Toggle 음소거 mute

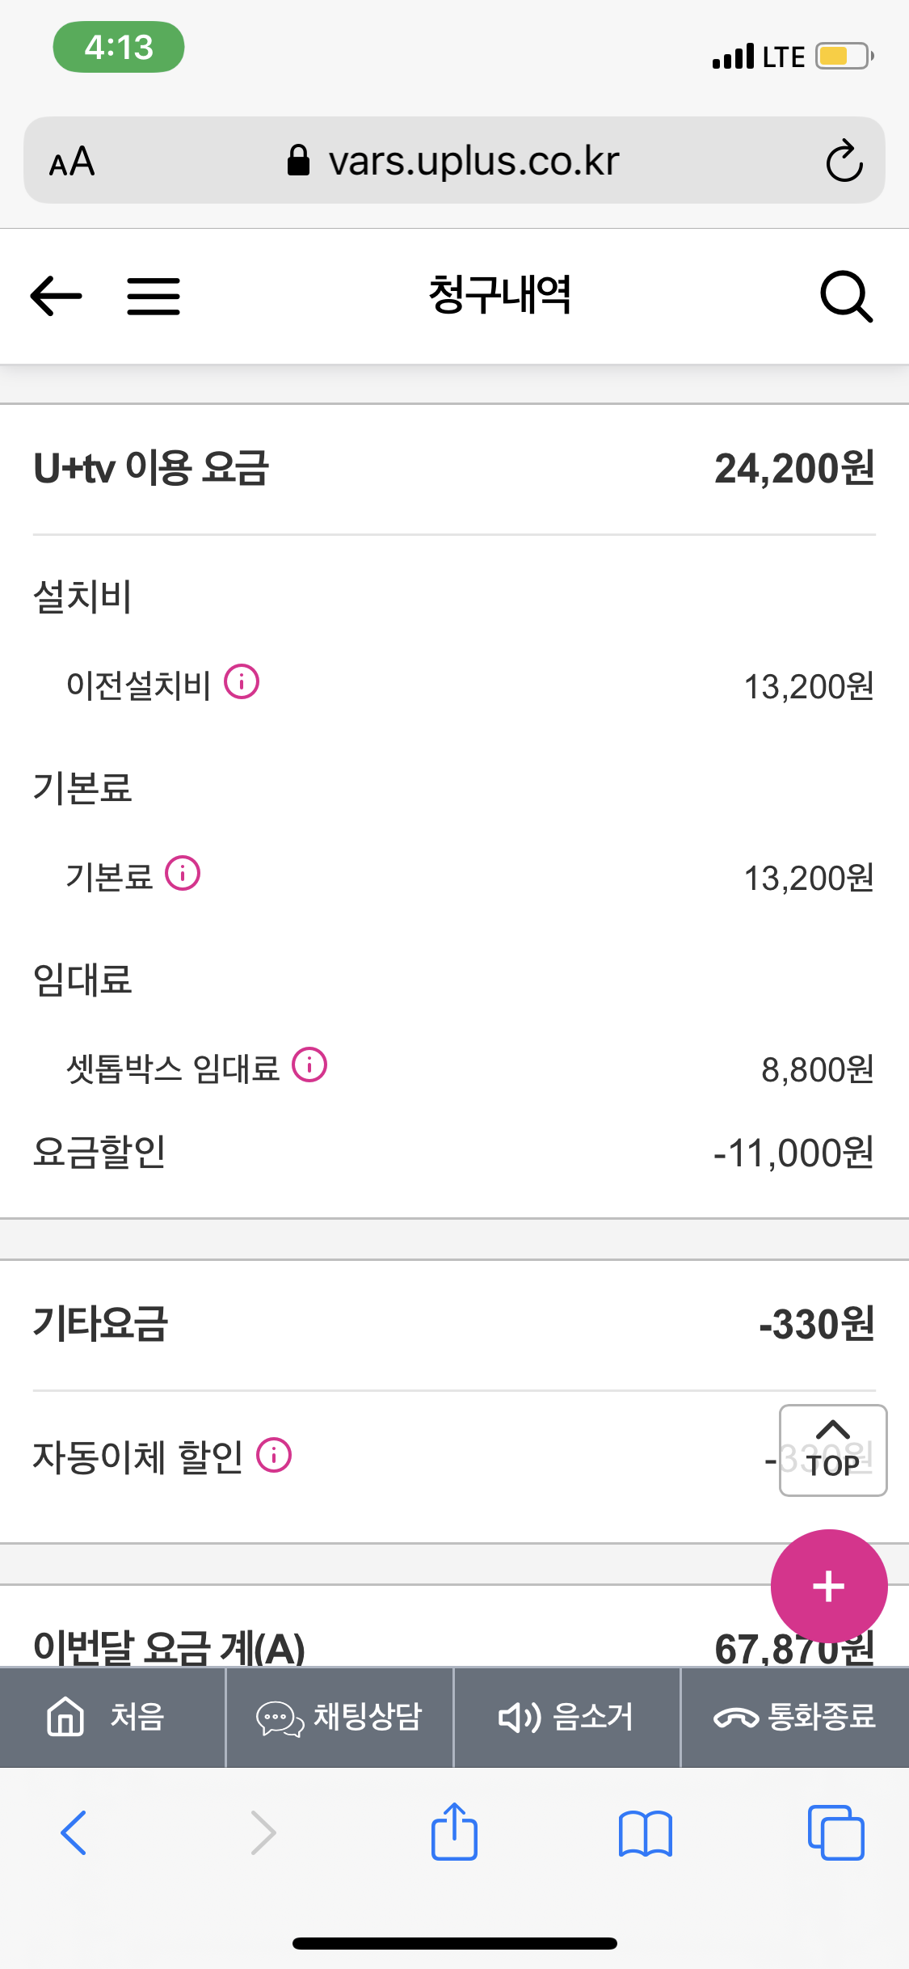pyautogui.click(x=567, y=1717)
